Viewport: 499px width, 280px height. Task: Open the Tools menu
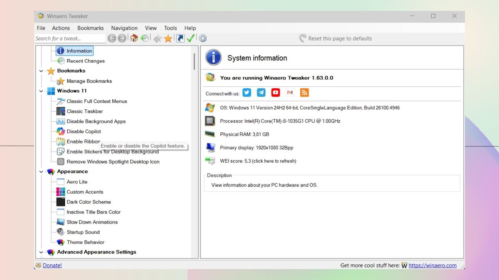coord(170,28)
